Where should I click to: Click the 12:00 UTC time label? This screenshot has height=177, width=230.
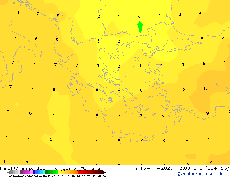click(x=189, y=168)
